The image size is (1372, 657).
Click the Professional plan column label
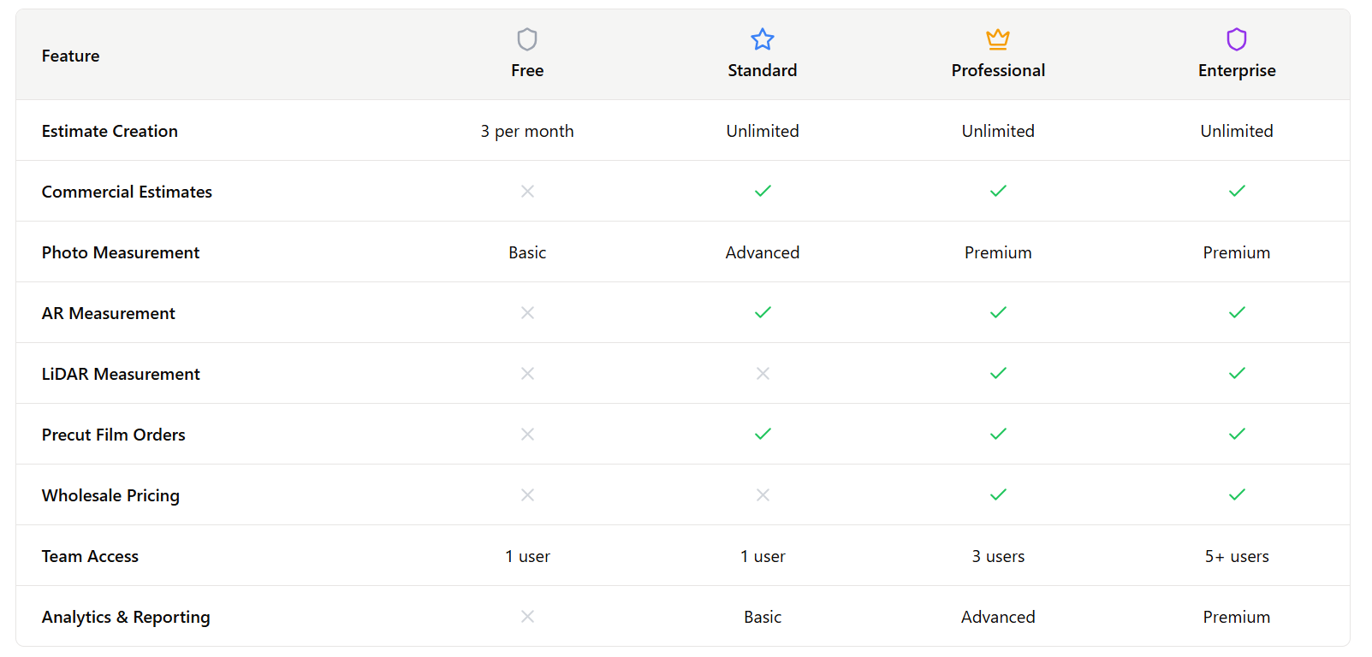pos(998,70)
